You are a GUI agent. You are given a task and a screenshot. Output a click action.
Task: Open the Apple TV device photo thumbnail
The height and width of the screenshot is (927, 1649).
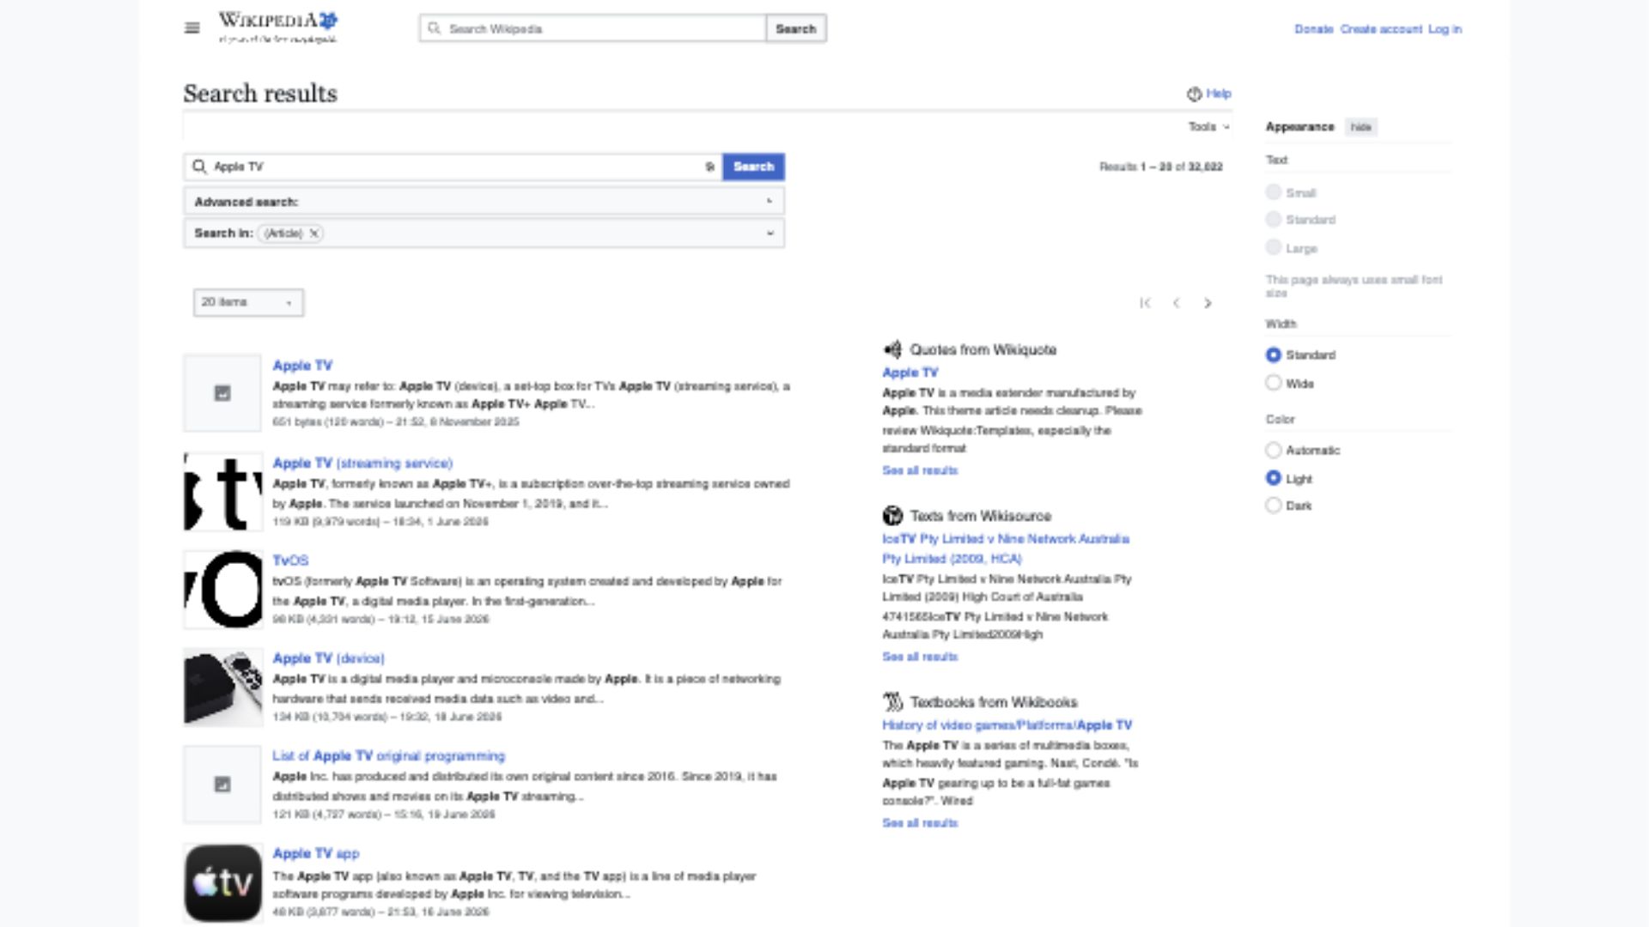click(222, 687)
